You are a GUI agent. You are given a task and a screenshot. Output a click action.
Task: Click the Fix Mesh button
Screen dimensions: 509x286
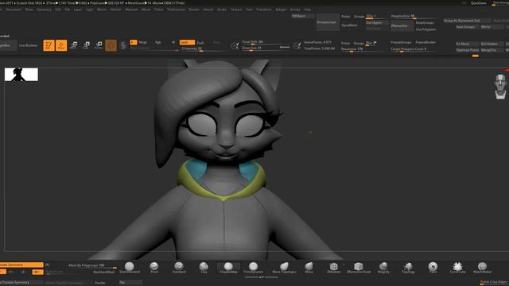(467, 44)
